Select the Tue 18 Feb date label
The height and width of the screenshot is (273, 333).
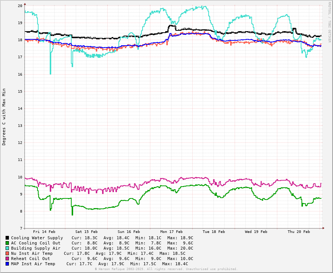pyautogui.click(x=214, y=232)
